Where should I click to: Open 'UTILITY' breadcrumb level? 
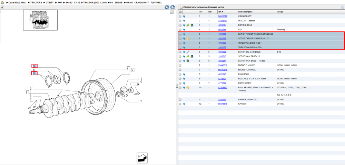(50, 2)
